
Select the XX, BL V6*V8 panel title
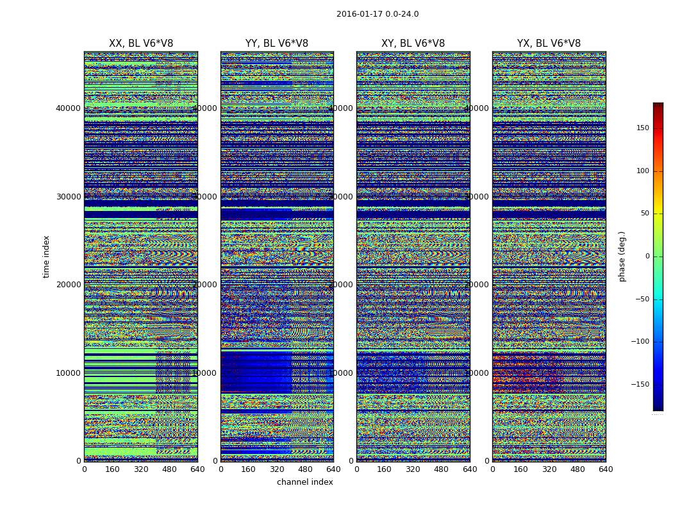coord(141,44)
